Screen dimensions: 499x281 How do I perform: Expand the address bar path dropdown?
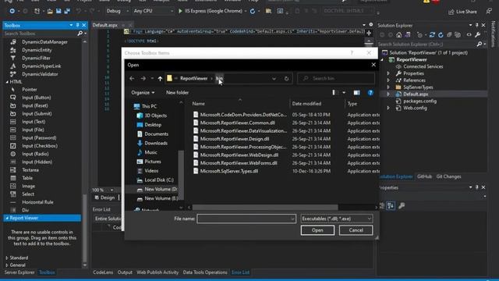274,78
